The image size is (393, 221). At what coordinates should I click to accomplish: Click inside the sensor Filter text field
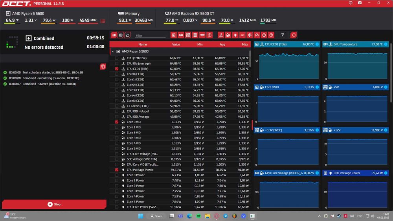point(150,36)
